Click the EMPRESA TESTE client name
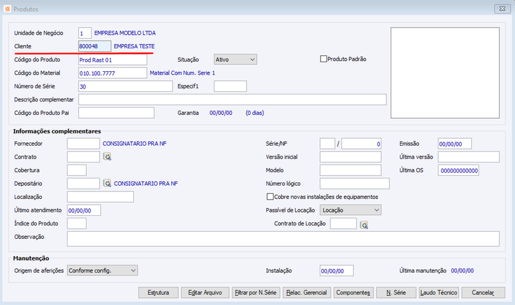 tap(134, 46)
